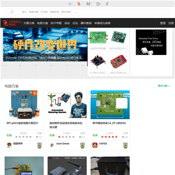Open the document page shortcut icon at top

click(x=98, y=4)
